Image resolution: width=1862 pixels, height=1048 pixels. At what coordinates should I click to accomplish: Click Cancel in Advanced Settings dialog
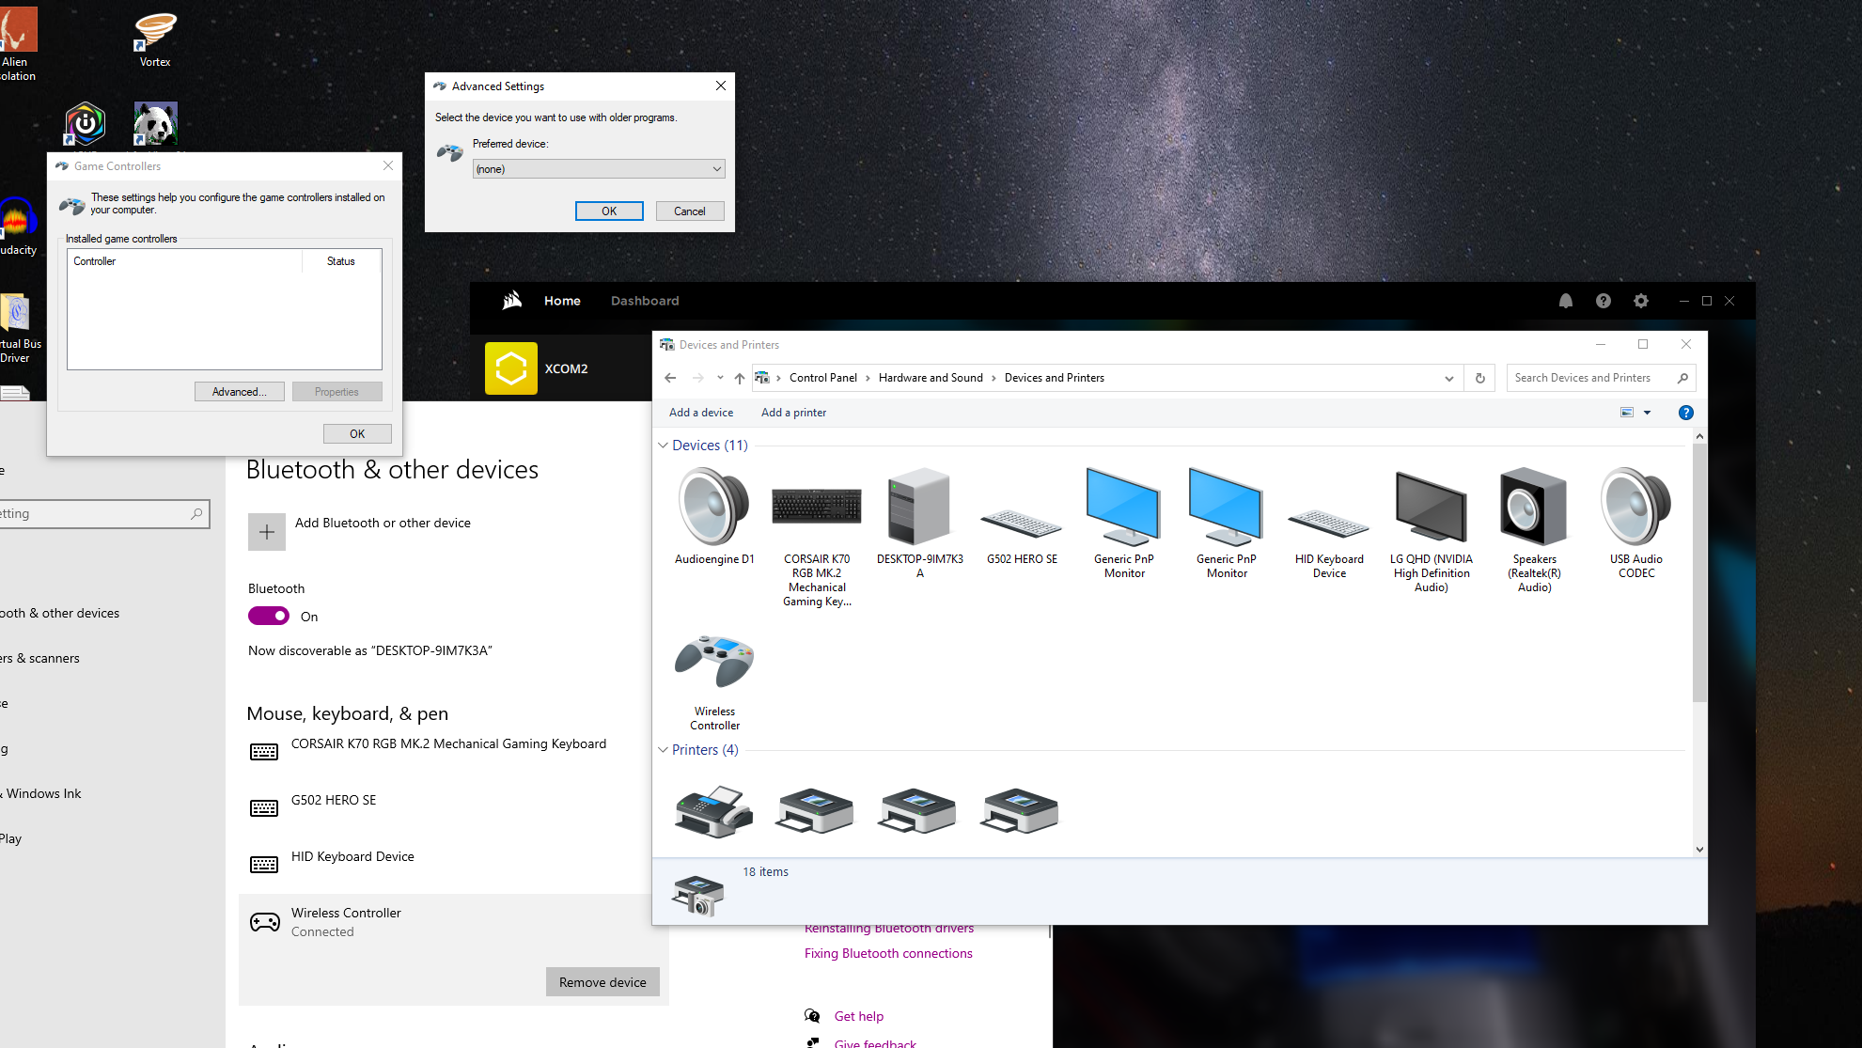pyautogui.click(x=690, y=211)
